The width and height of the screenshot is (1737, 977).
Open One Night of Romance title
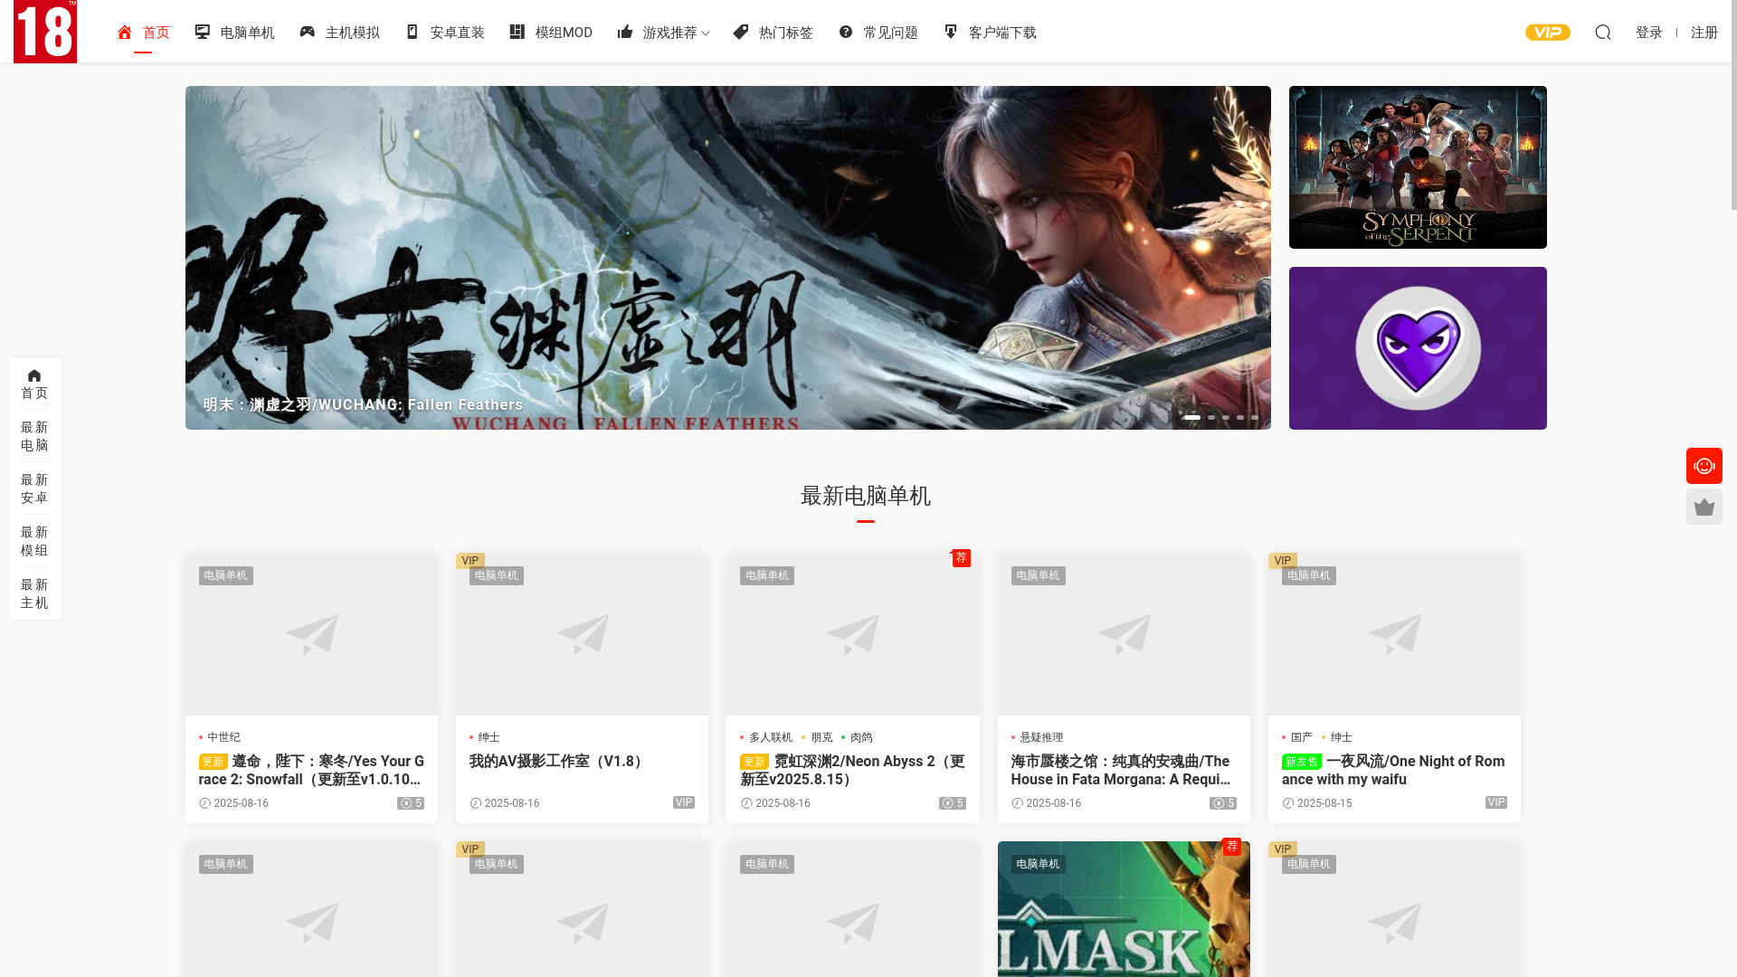(1393, 770)
